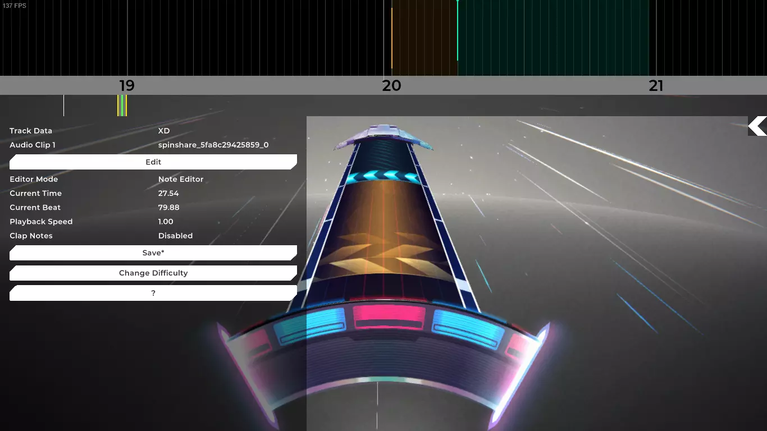This screenshot has height=431, width=767.
Task: Select measure 19 on the timeline ruler
Action: click(127, 86)
